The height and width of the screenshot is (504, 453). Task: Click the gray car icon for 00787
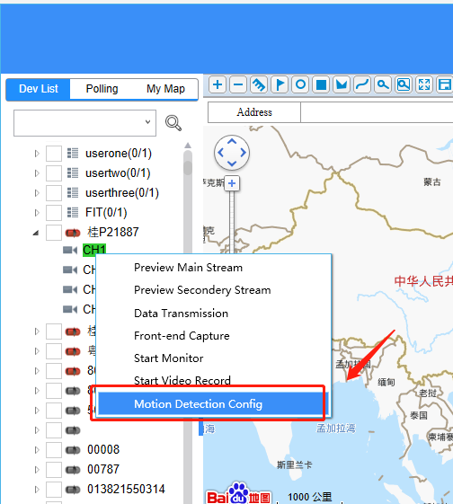73,470
